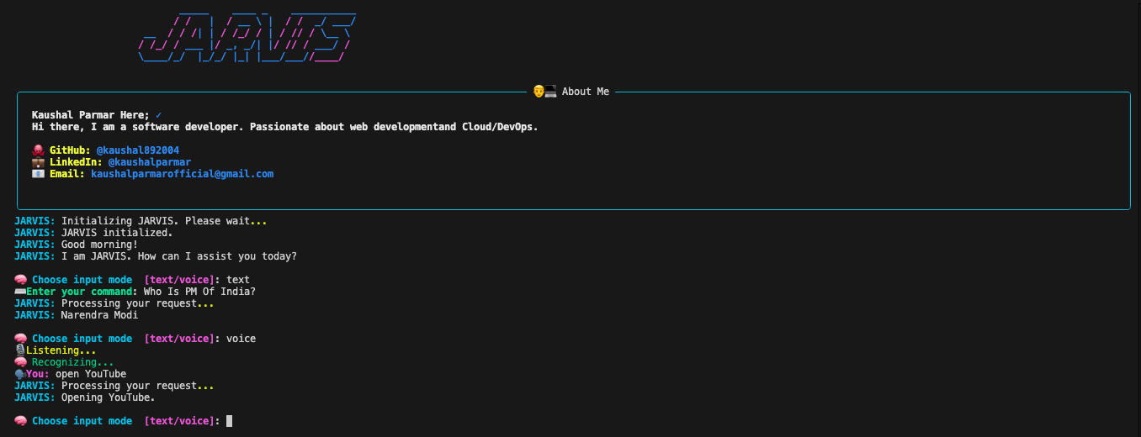Click the brain icon on the empty input prompt
The image size is (1141, 437).
[21, 421]
